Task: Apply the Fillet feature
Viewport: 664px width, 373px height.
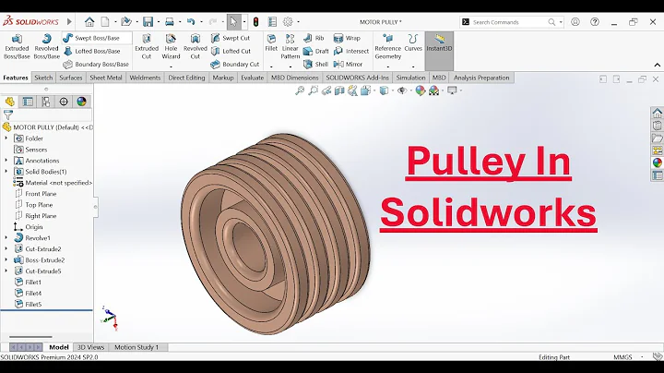Action: tap(271, 43)
